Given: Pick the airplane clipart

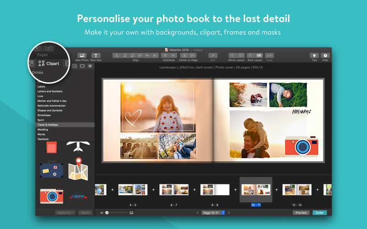Looking at the screenshot, I should (x=78, y=147).
